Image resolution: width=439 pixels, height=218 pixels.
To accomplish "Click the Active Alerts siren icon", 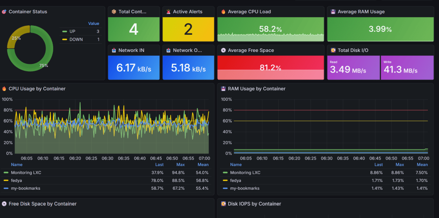I will click(168, 12).
